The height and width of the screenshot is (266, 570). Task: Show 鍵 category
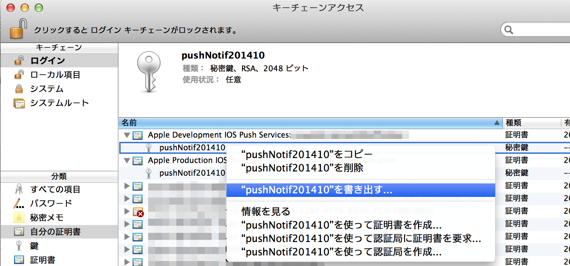[x=59, y=246]
